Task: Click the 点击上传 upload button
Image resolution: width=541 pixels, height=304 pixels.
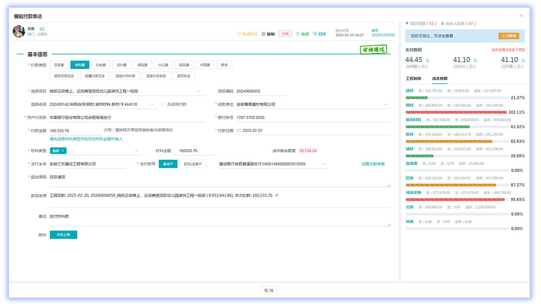Action: coord(63,235)
